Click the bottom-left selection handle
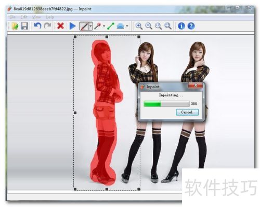The width and height of the screenshot is (260, 207). [75, 189]
